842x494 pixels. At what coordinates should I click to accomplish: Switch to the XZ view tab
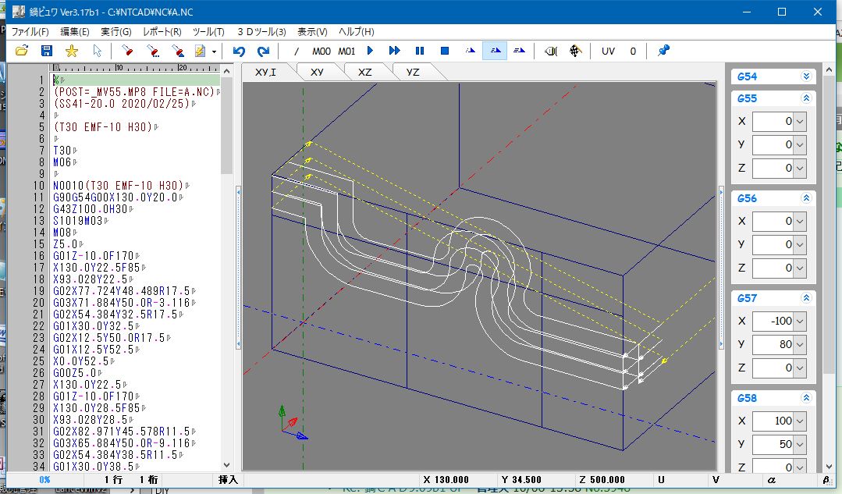(364, 72)
